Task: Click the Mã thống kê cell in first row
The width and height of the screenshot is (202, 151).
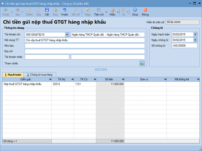Action: (183, 84)
